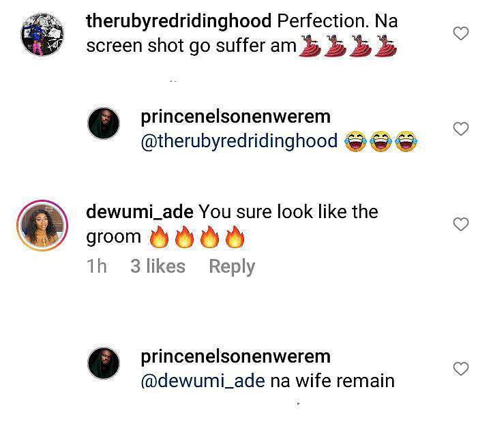This screenshot has height=426, width=491.
Task: Like princenelsonenwerem's laughing emoji reply
Action: pos(461,129)
